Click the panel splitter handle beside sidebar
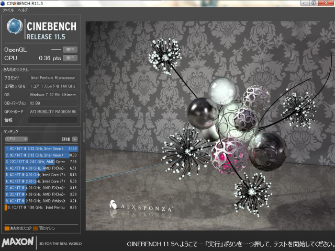 click(x=84, y=132)
